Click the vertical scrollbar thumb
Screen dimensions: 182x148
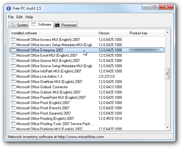pos(167,74)
